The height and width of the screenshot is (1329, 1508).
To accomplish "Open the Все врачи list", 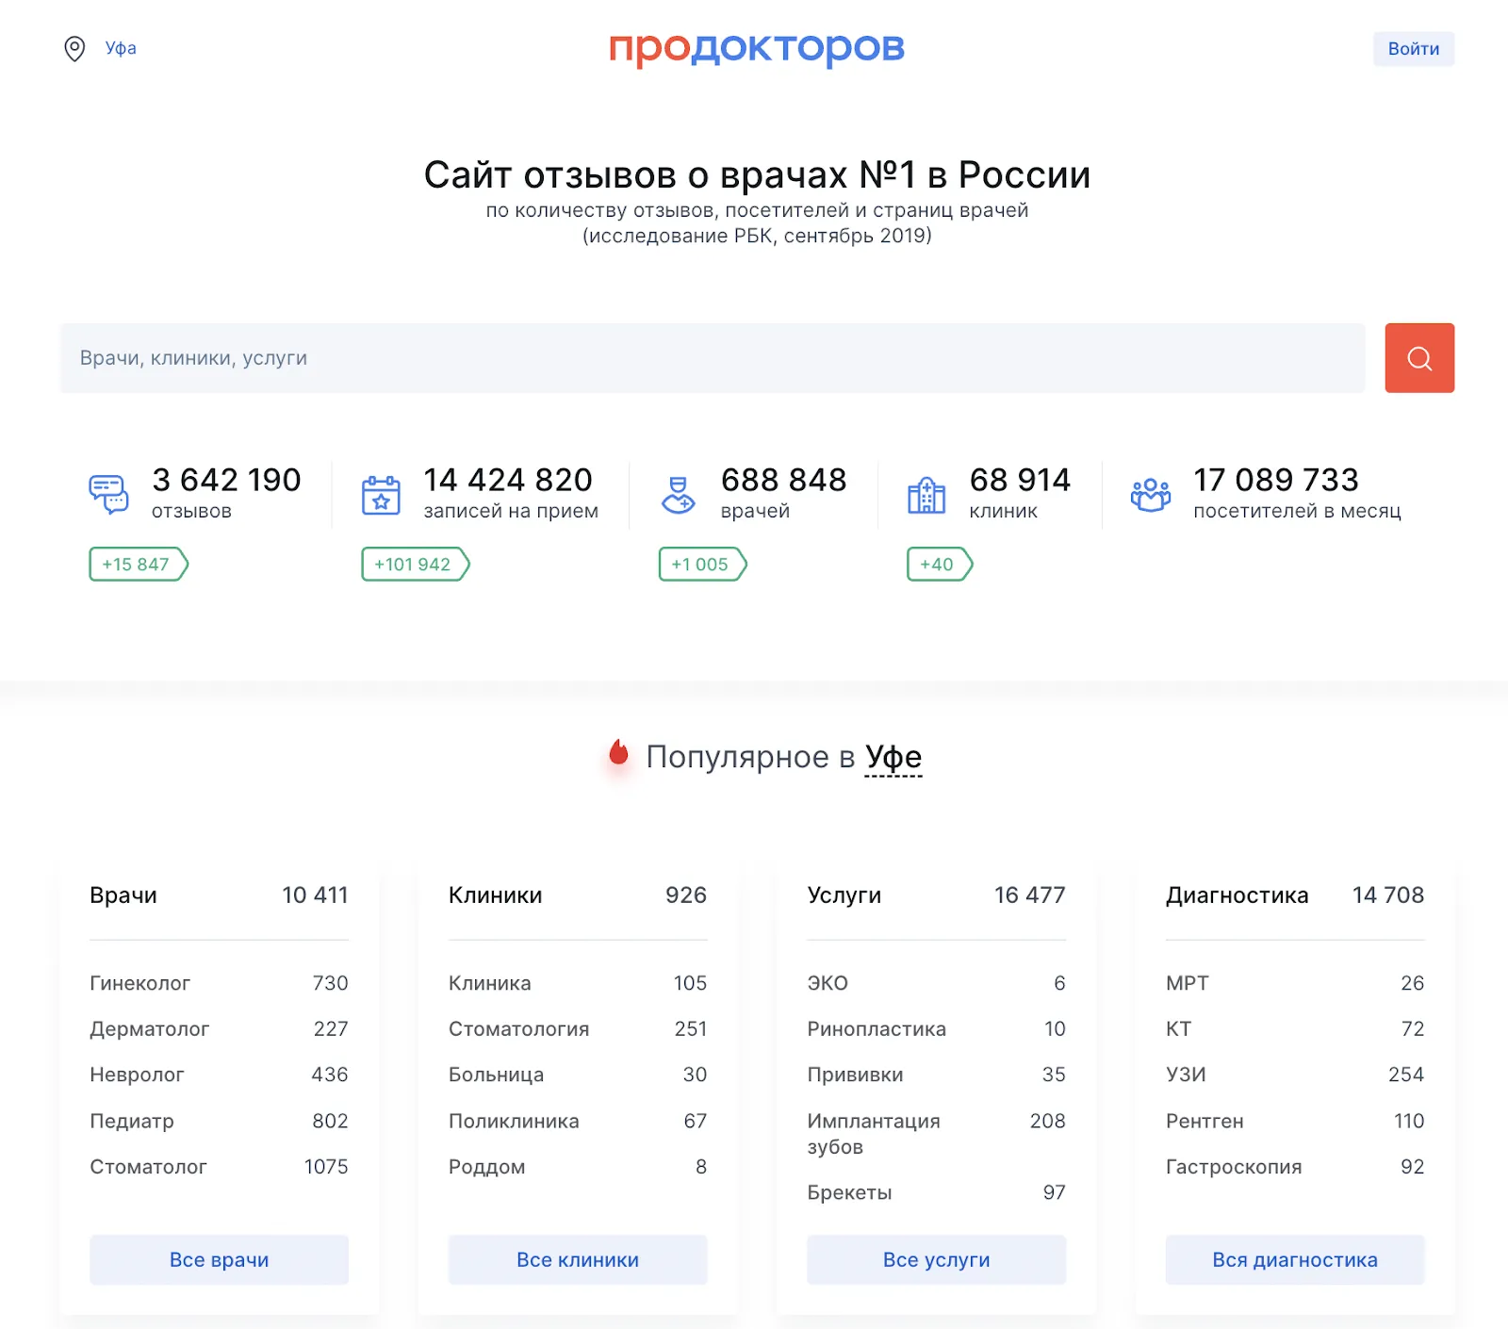I will tap(219, 1259).
